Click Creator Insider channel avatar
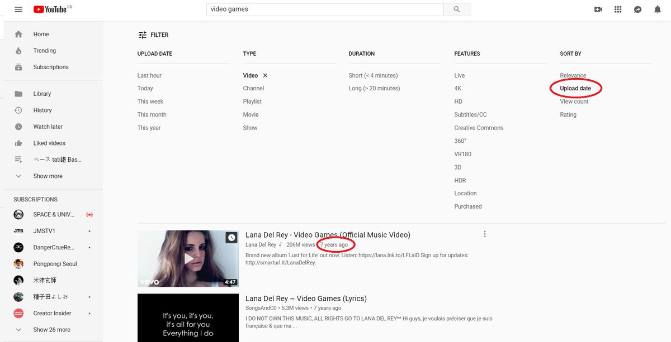The height and width of the screenshot is (342, 671). (18, 313)
